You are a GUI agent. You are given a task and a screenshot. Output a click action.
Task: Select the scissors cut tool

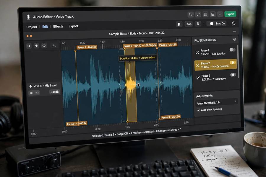(x=198, y=24)
